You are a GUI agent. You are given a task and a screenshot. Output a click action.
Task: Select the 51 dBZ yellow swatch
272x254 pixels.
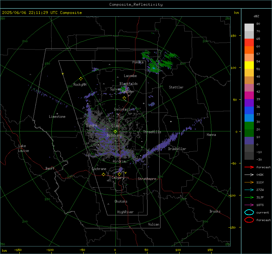point(249,65)
